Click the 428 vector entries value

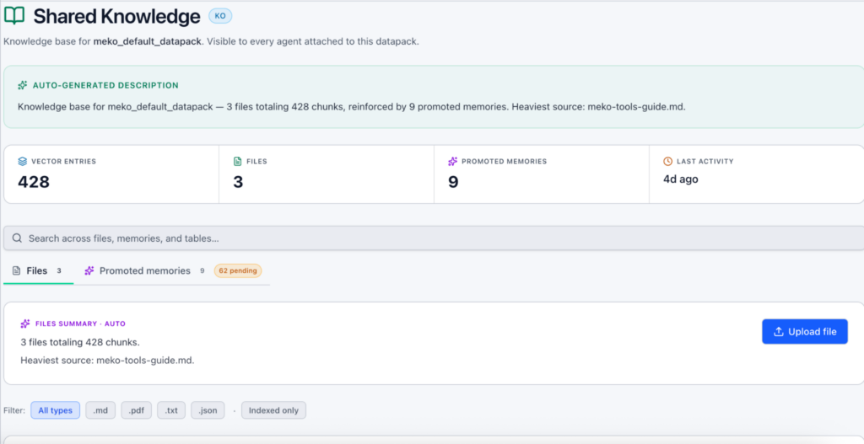34,182
